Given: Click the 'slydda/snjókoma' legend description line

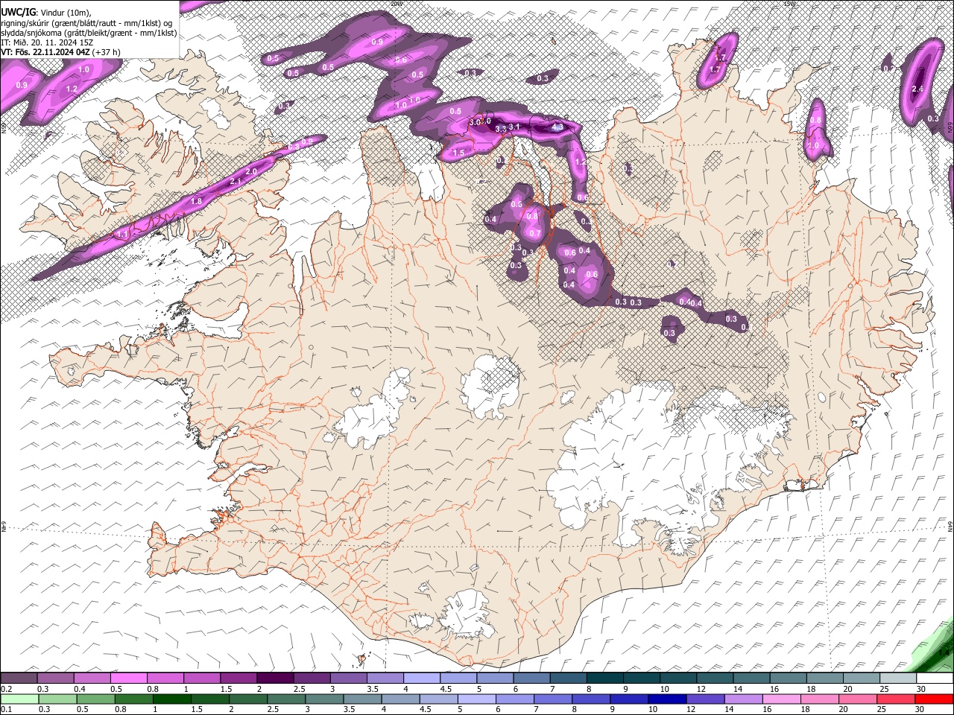Looking at the screenshot, I should [x=89, y=33].
